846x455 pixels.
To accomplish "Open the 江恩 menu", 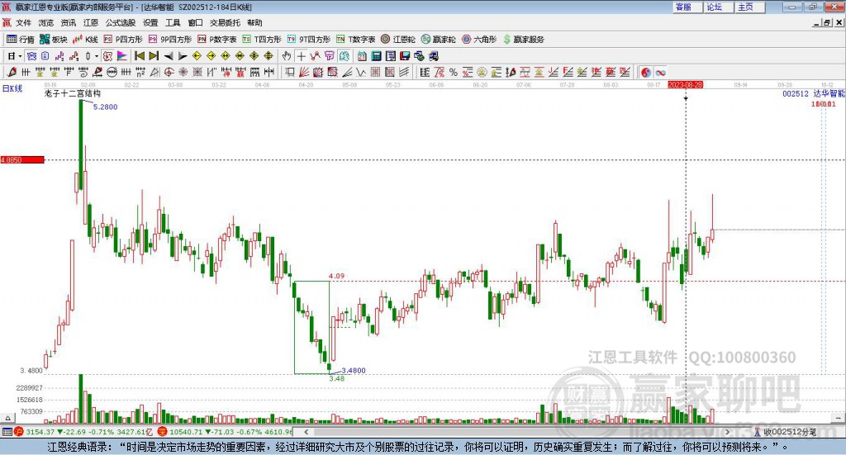I will click(91, 22).
